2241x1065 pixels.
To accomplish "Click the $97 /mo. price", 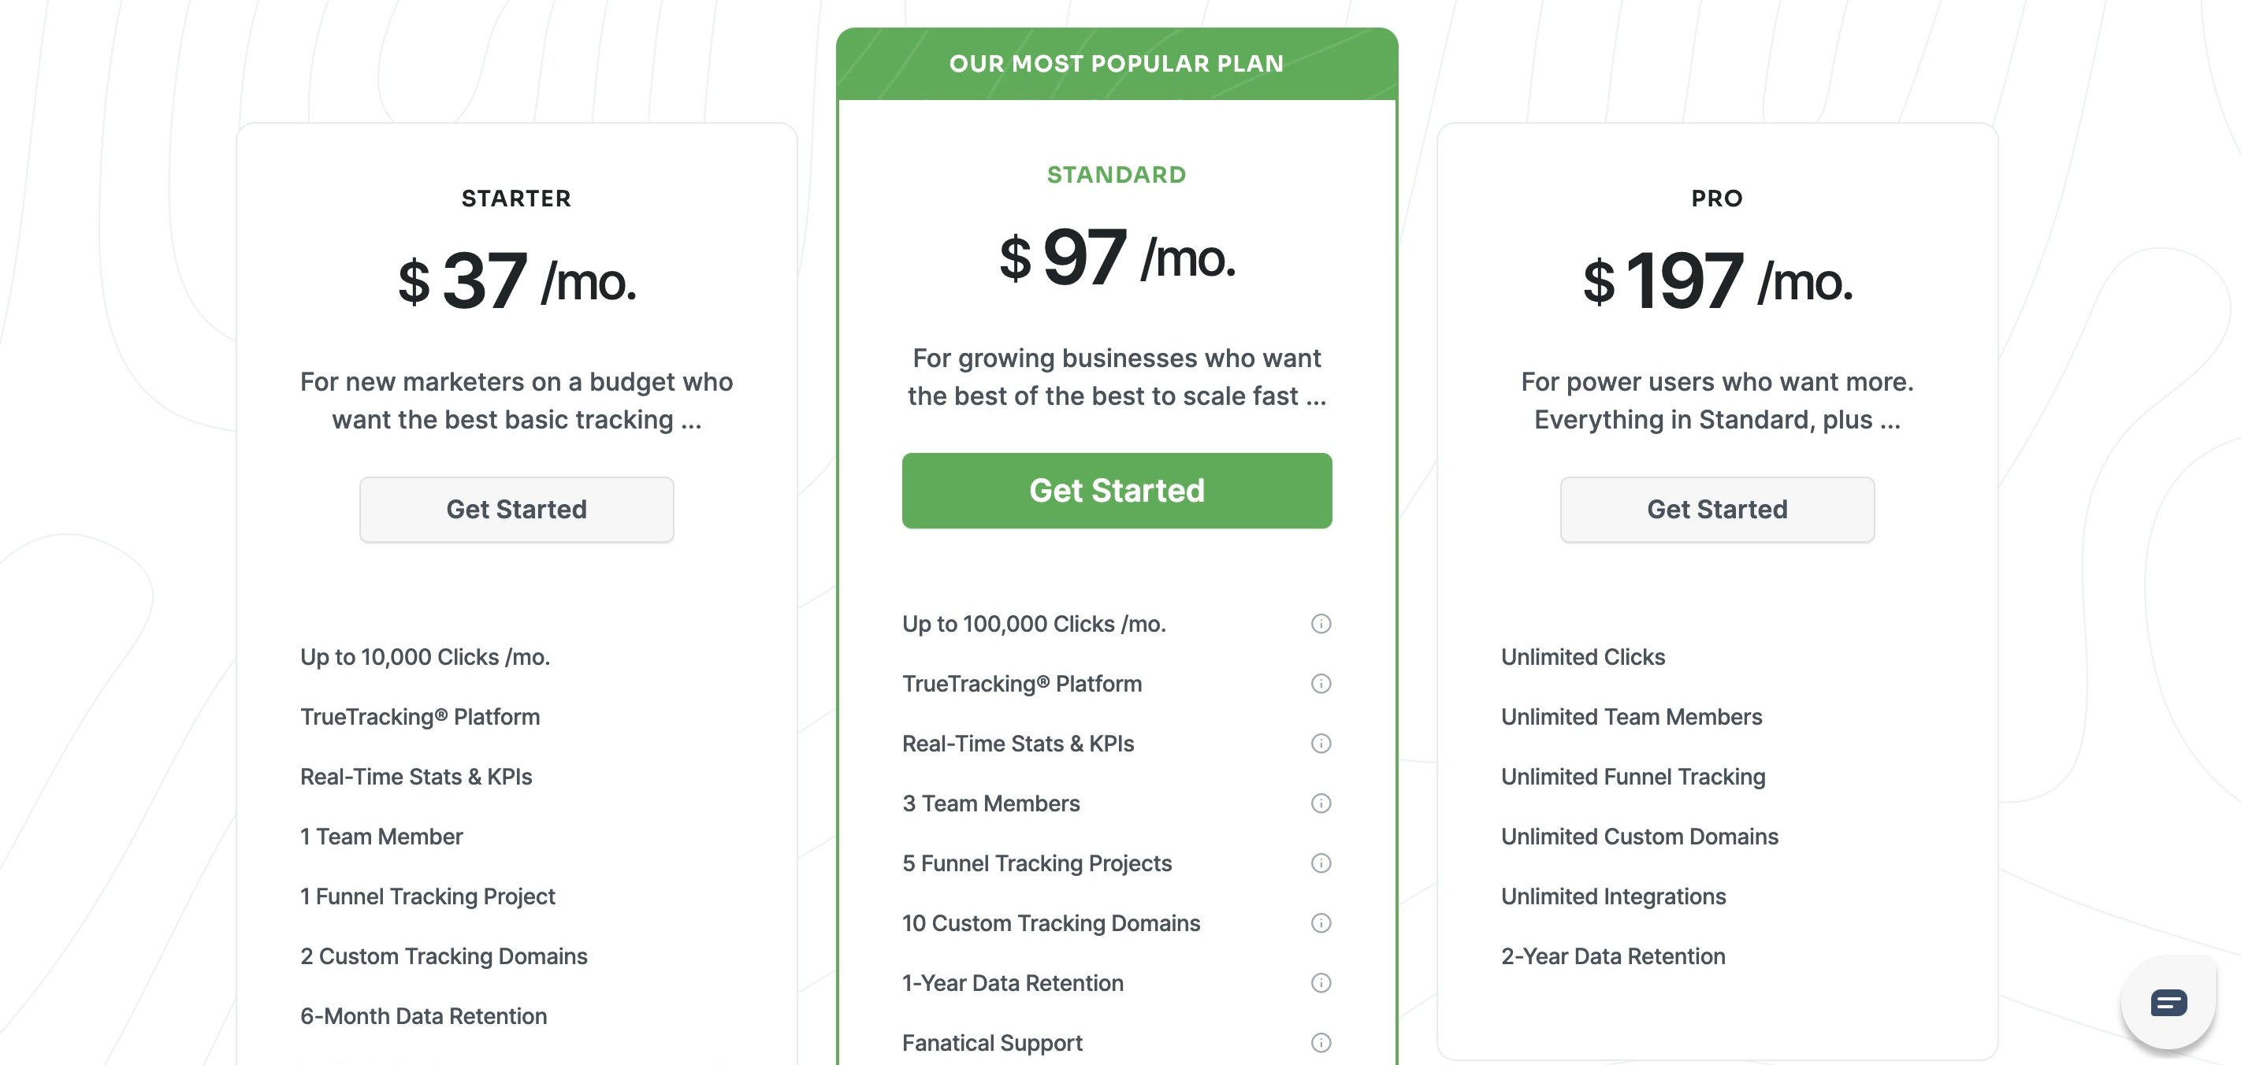I will click(x=1116, y=258).
